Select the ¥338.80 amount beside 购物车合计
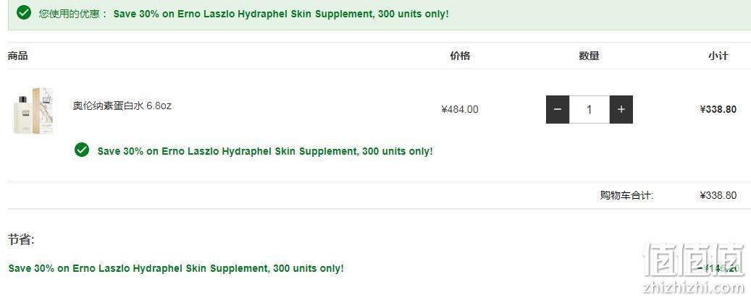 [718, 195]
